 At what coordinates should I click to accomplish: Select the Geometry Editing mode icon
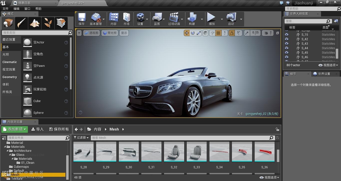61,23
